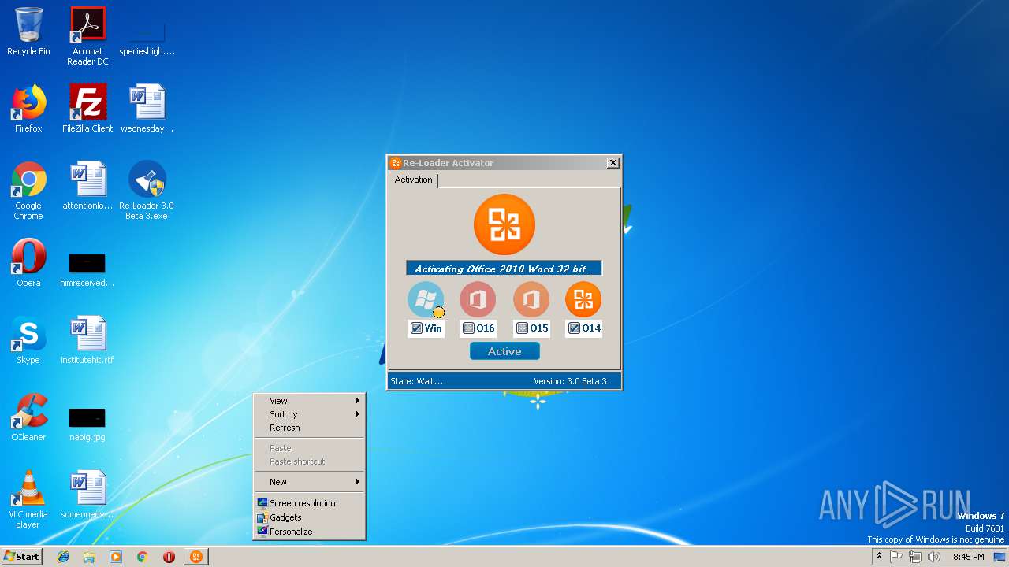The width and height of the screenshot is (1009, 567).
Task: Click the Sort by submenu arrow
Action: (357, 414)
